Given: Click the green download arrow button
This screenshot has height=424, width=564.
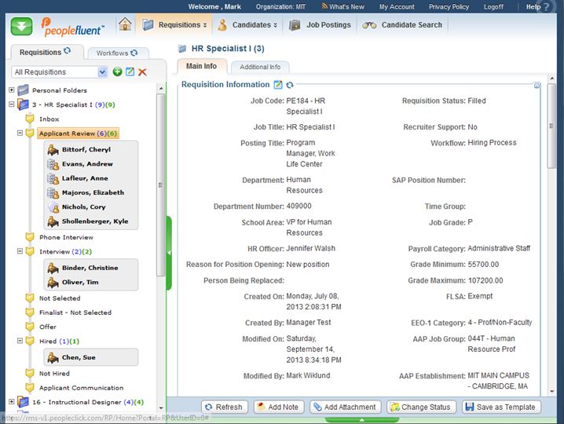Looking at the screenshot, I should (21, 25).
